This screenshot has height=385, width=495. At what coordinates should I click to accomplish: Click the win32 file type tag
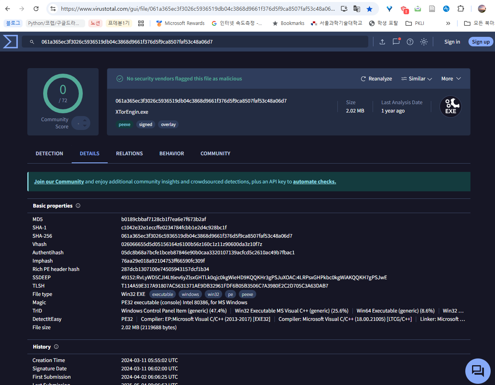(213, 294)
